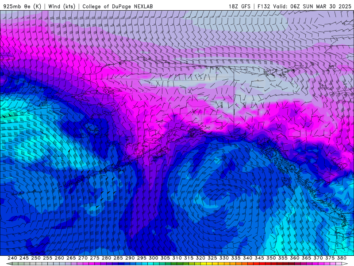Click the "College of DuPage NEXLAB" label
Image resolution: width=354 pixels, height=266 pixels.
point(118,6)
